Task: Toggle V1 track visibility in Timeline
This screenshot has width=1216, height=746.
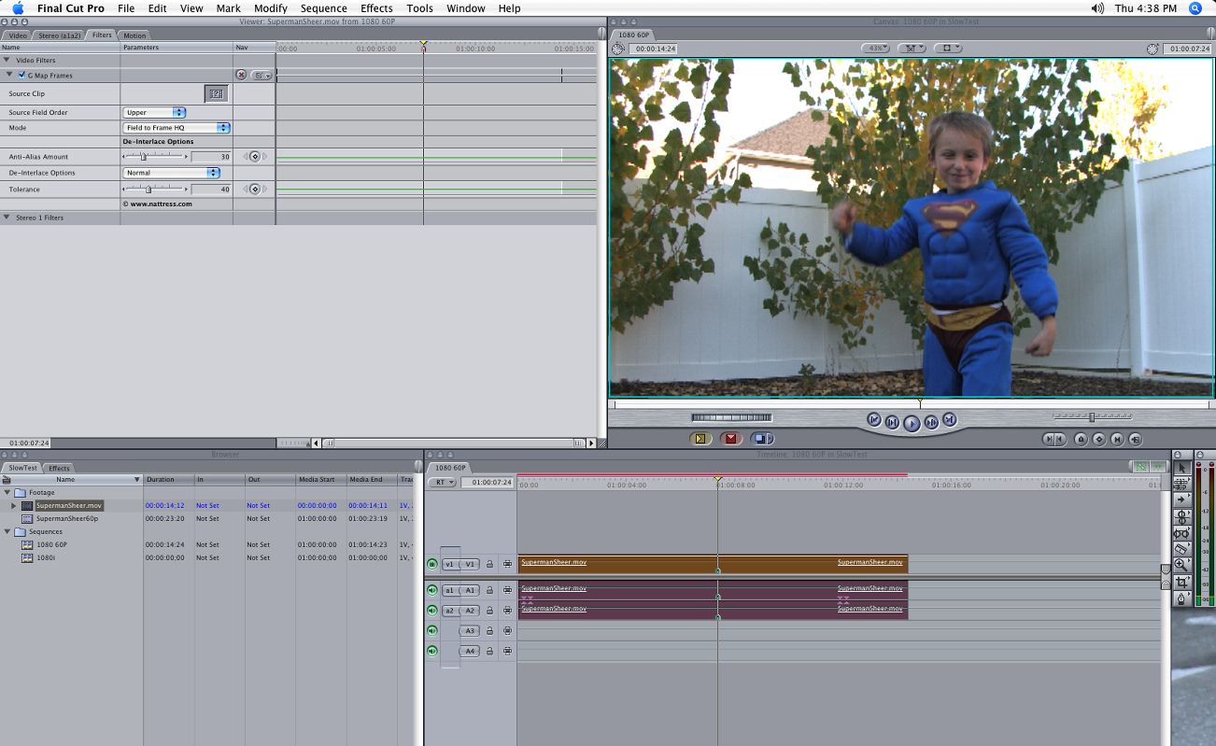Action: tap(432, 564)
